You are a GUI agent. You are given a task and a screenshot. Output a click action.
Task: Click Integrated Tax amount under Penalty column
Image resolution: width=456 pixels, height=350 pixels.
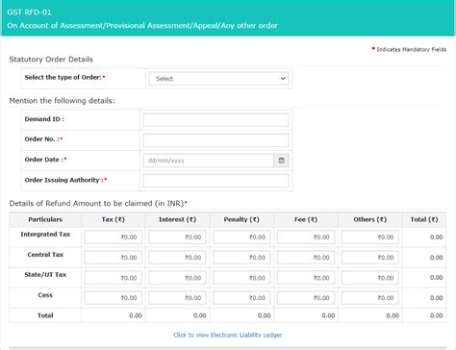pos(241,237)
